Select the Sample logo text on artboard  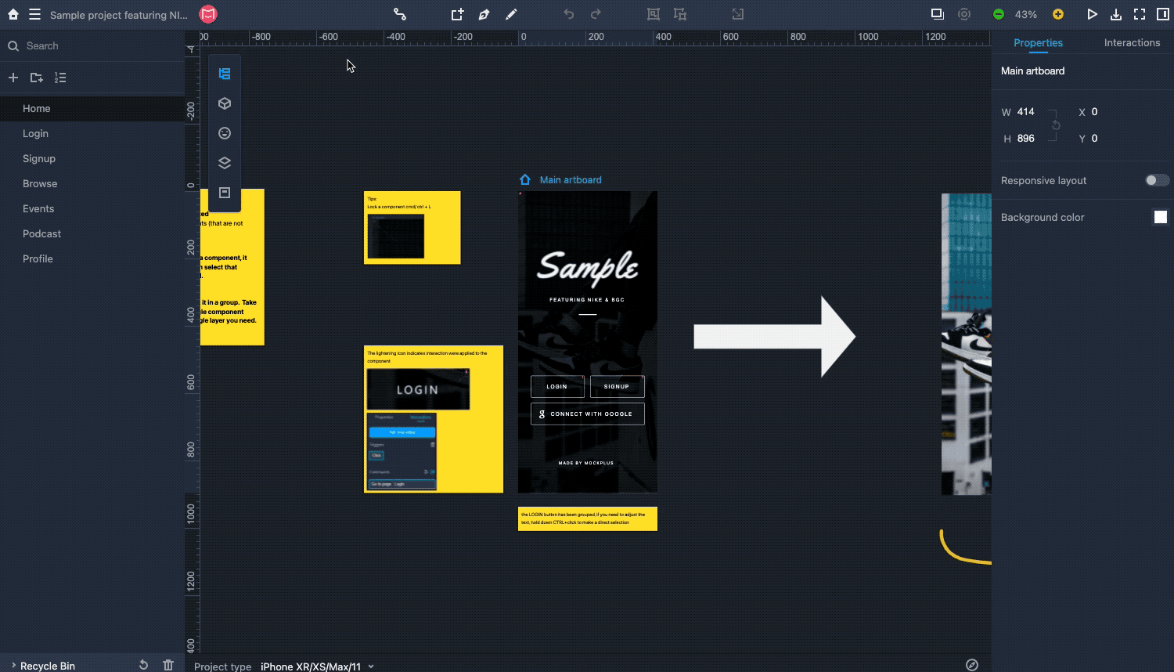coord(588,267)
